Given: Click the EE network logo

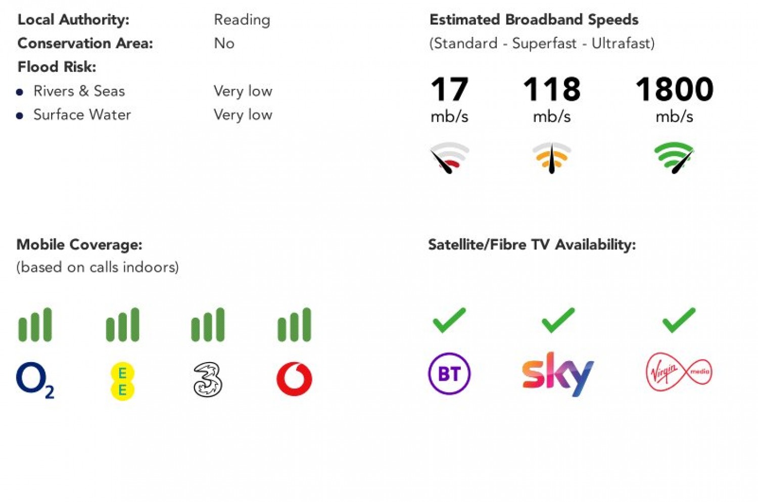Looking at the screenshot, I should click(x=122, y=381).
